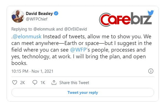Click the Twitter bird logo

click(151, 13)
